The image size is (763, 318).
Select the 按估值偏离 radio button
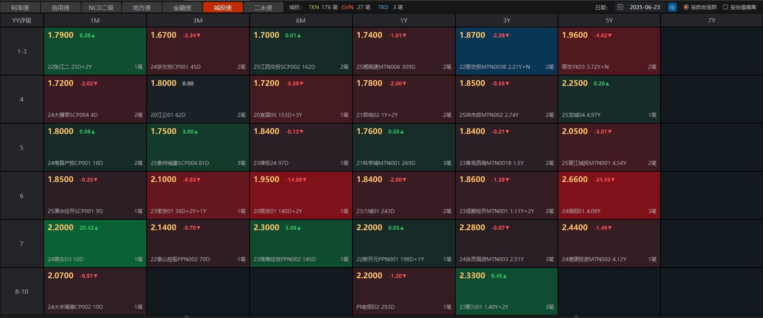point(725,7)
